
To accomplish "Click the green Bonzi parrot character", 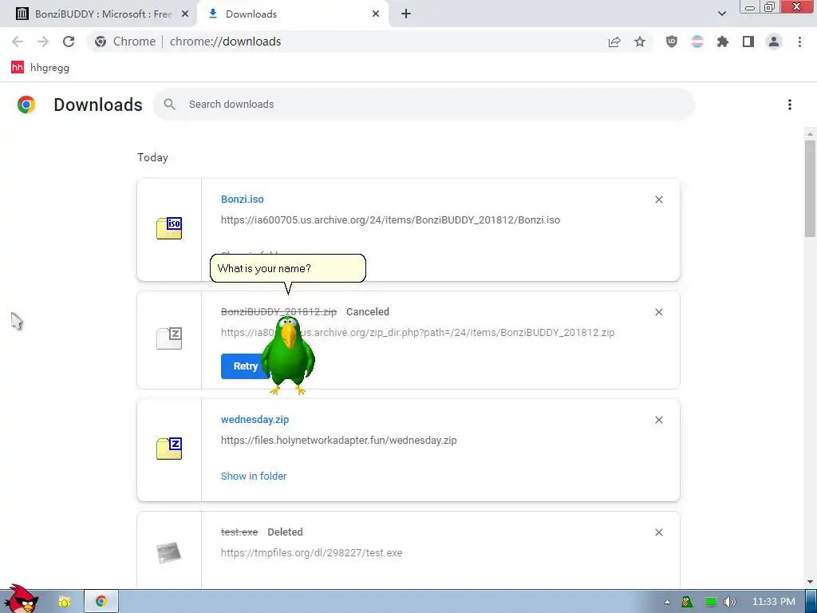I will [x=287, y=355].
